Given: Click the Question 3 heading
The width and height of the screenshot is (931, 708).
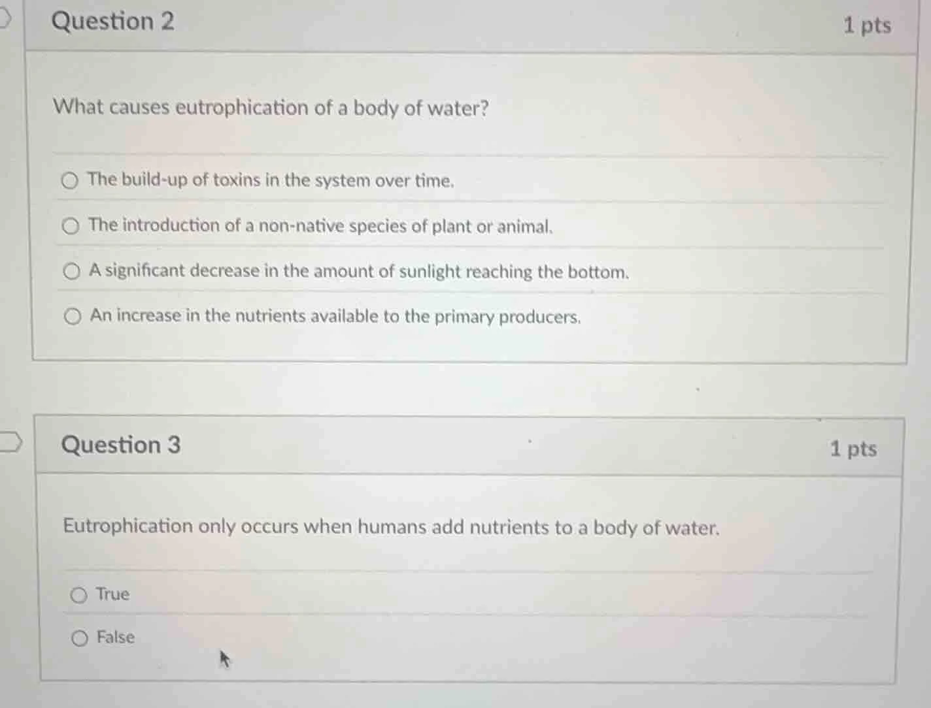Looking at the screenshot, I should click(x=120, y=445).
